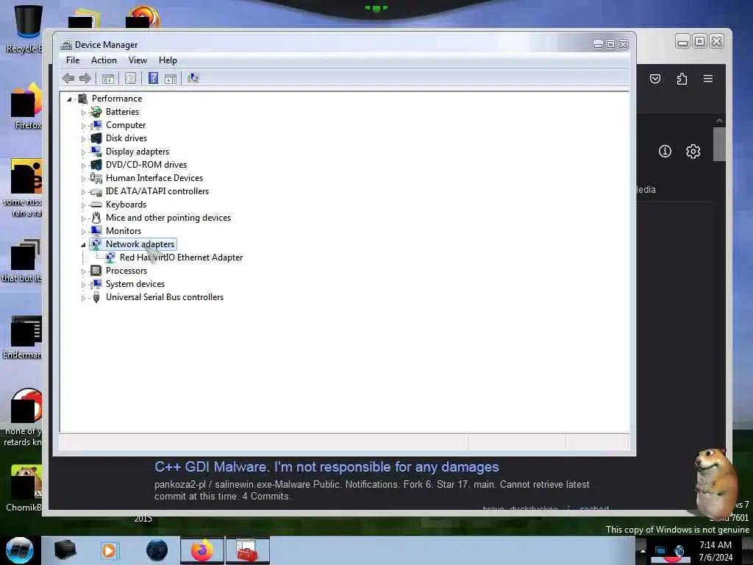This screenshot has height=565, width=753.
Task: Click the Processors category icon
Action: pyautogui.click(x=96, y=271)
